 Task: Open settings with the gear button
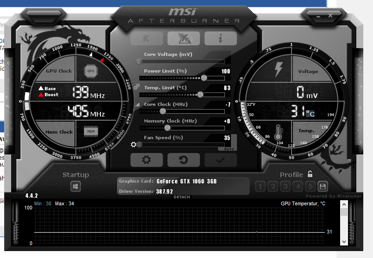pos(147,160)
